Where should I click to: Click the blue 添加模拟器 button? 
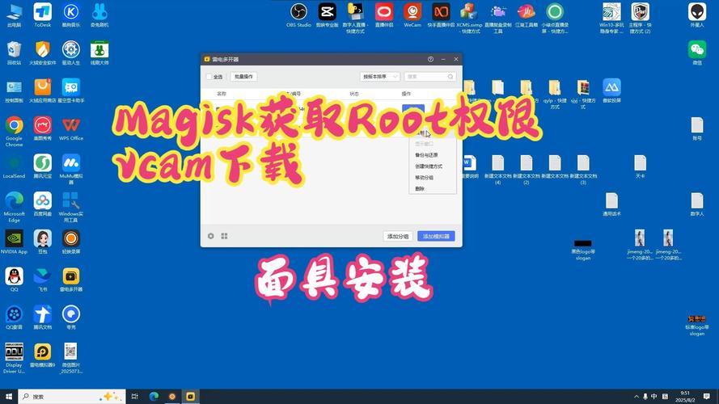pyautogui.click(x=436, y=237)
